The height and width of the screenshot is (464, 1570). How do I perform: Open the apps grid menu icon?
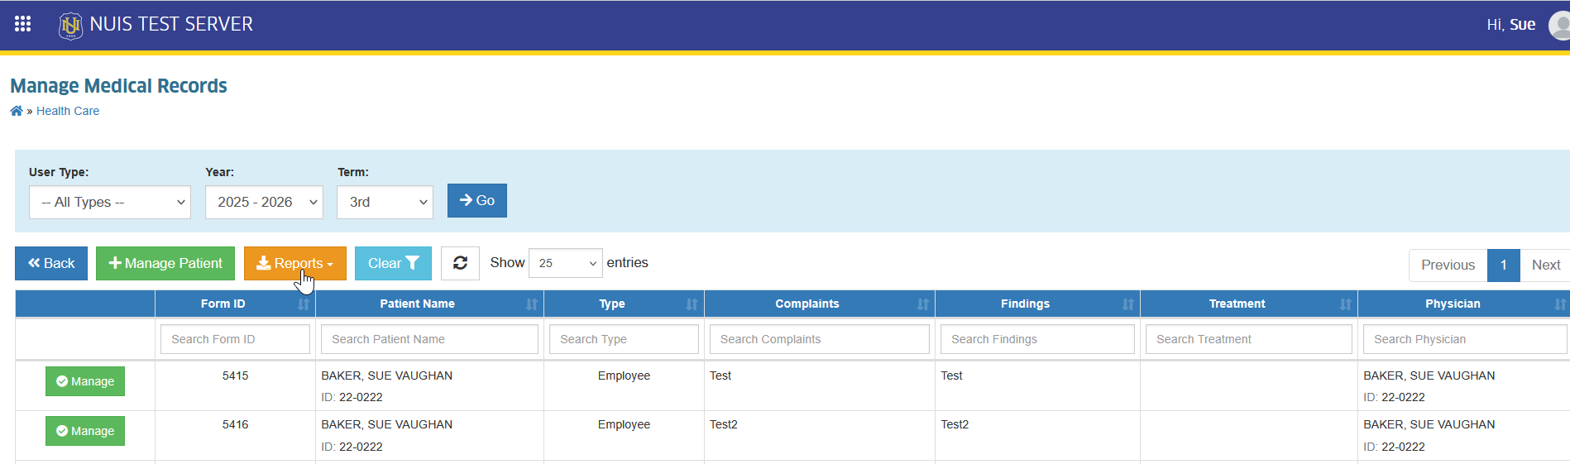pos(23,24)
